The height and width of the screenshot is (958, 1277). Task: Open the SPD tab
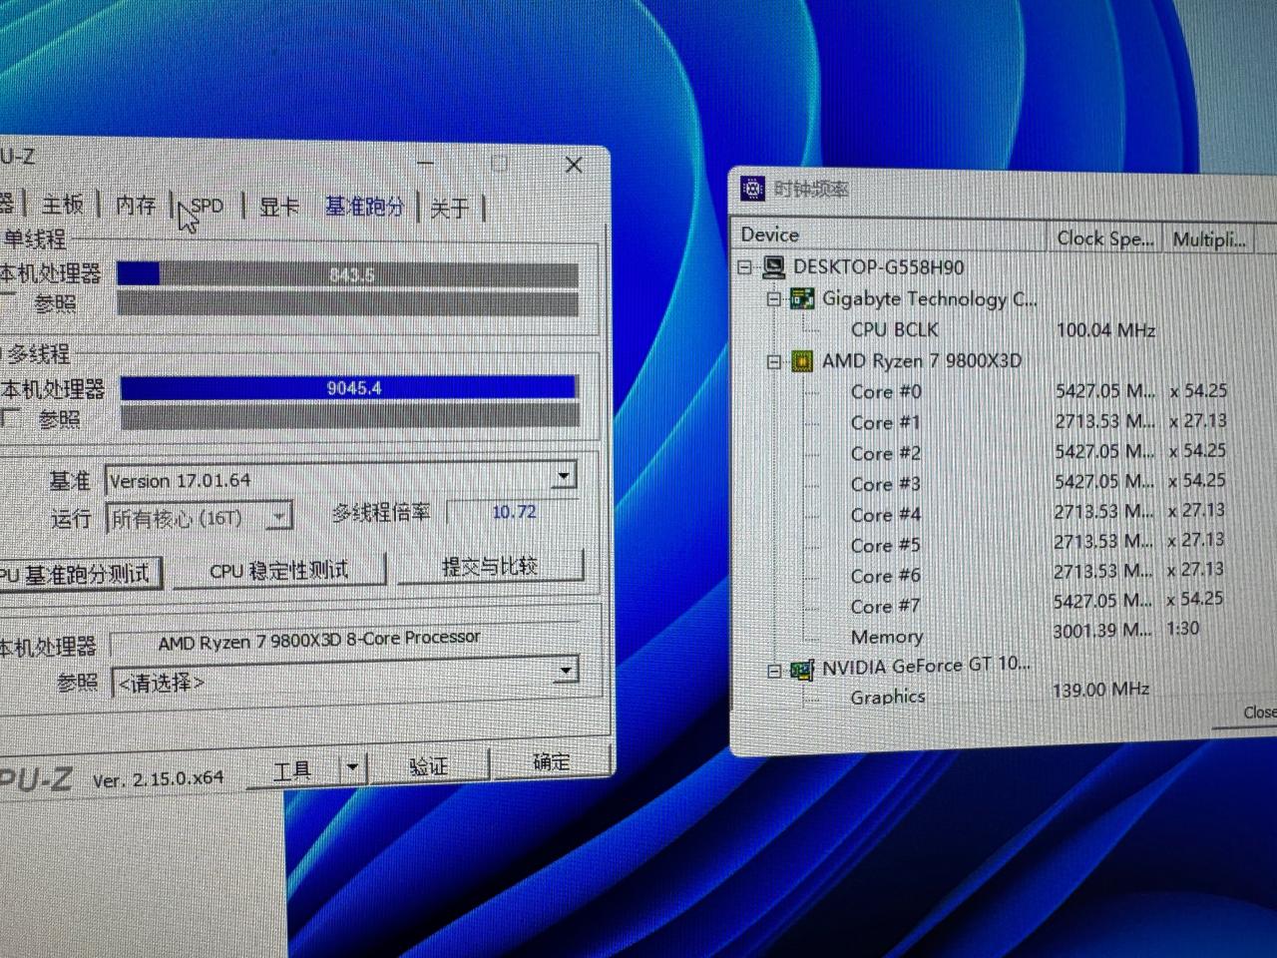[x=207, y=206]
